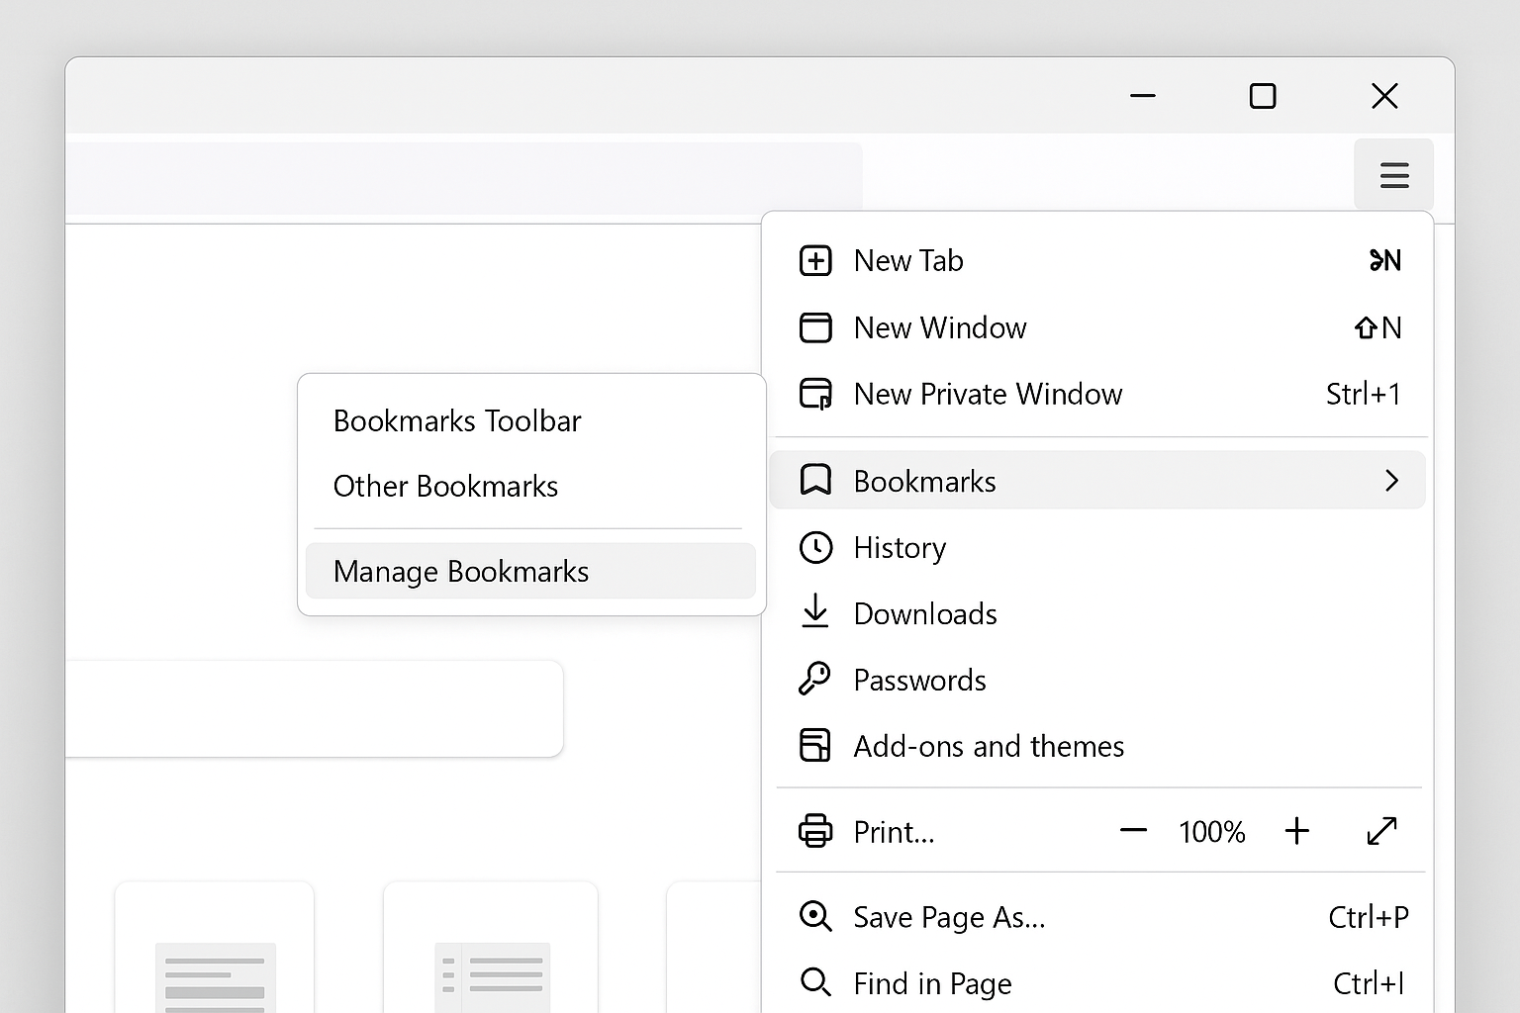Enter fullscreen with the diagonal arrows icon
This screenshot has width=1520, height=1013.
click(1381, 831)
